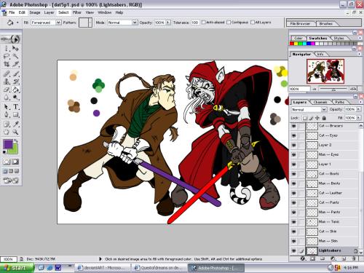Switch to the Styles tab
Image resolution: width=364 pixels, height=273 pixels.
[x=339, y=39]
